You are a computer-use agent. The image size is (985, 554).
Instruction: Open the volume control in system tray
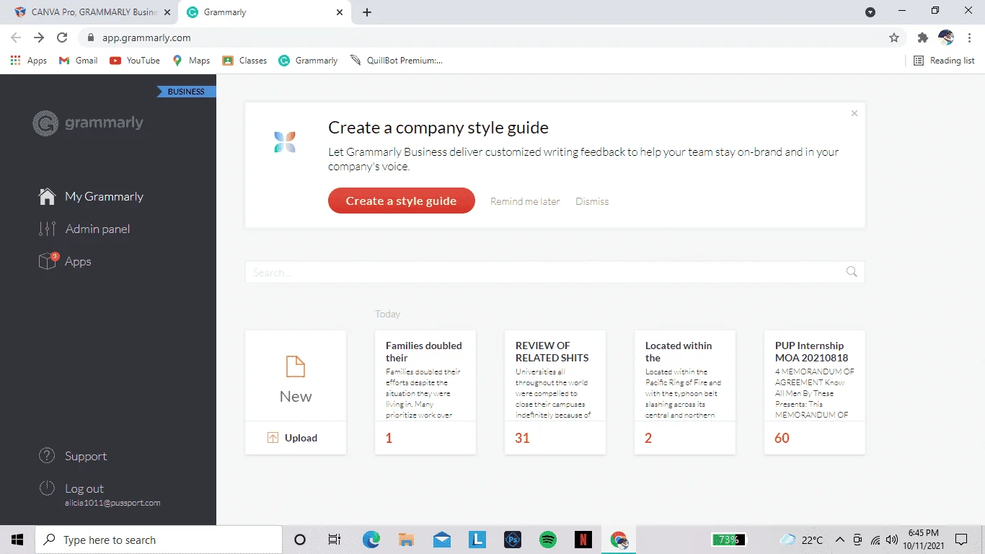pyautogui.click(x=892, y=540)
